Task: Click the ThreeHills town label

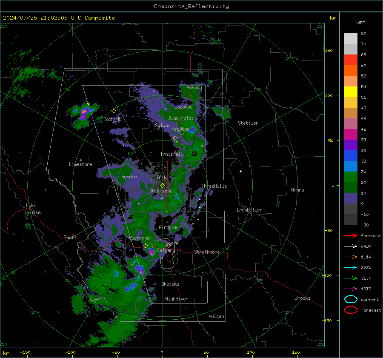Action: point(214,186)
